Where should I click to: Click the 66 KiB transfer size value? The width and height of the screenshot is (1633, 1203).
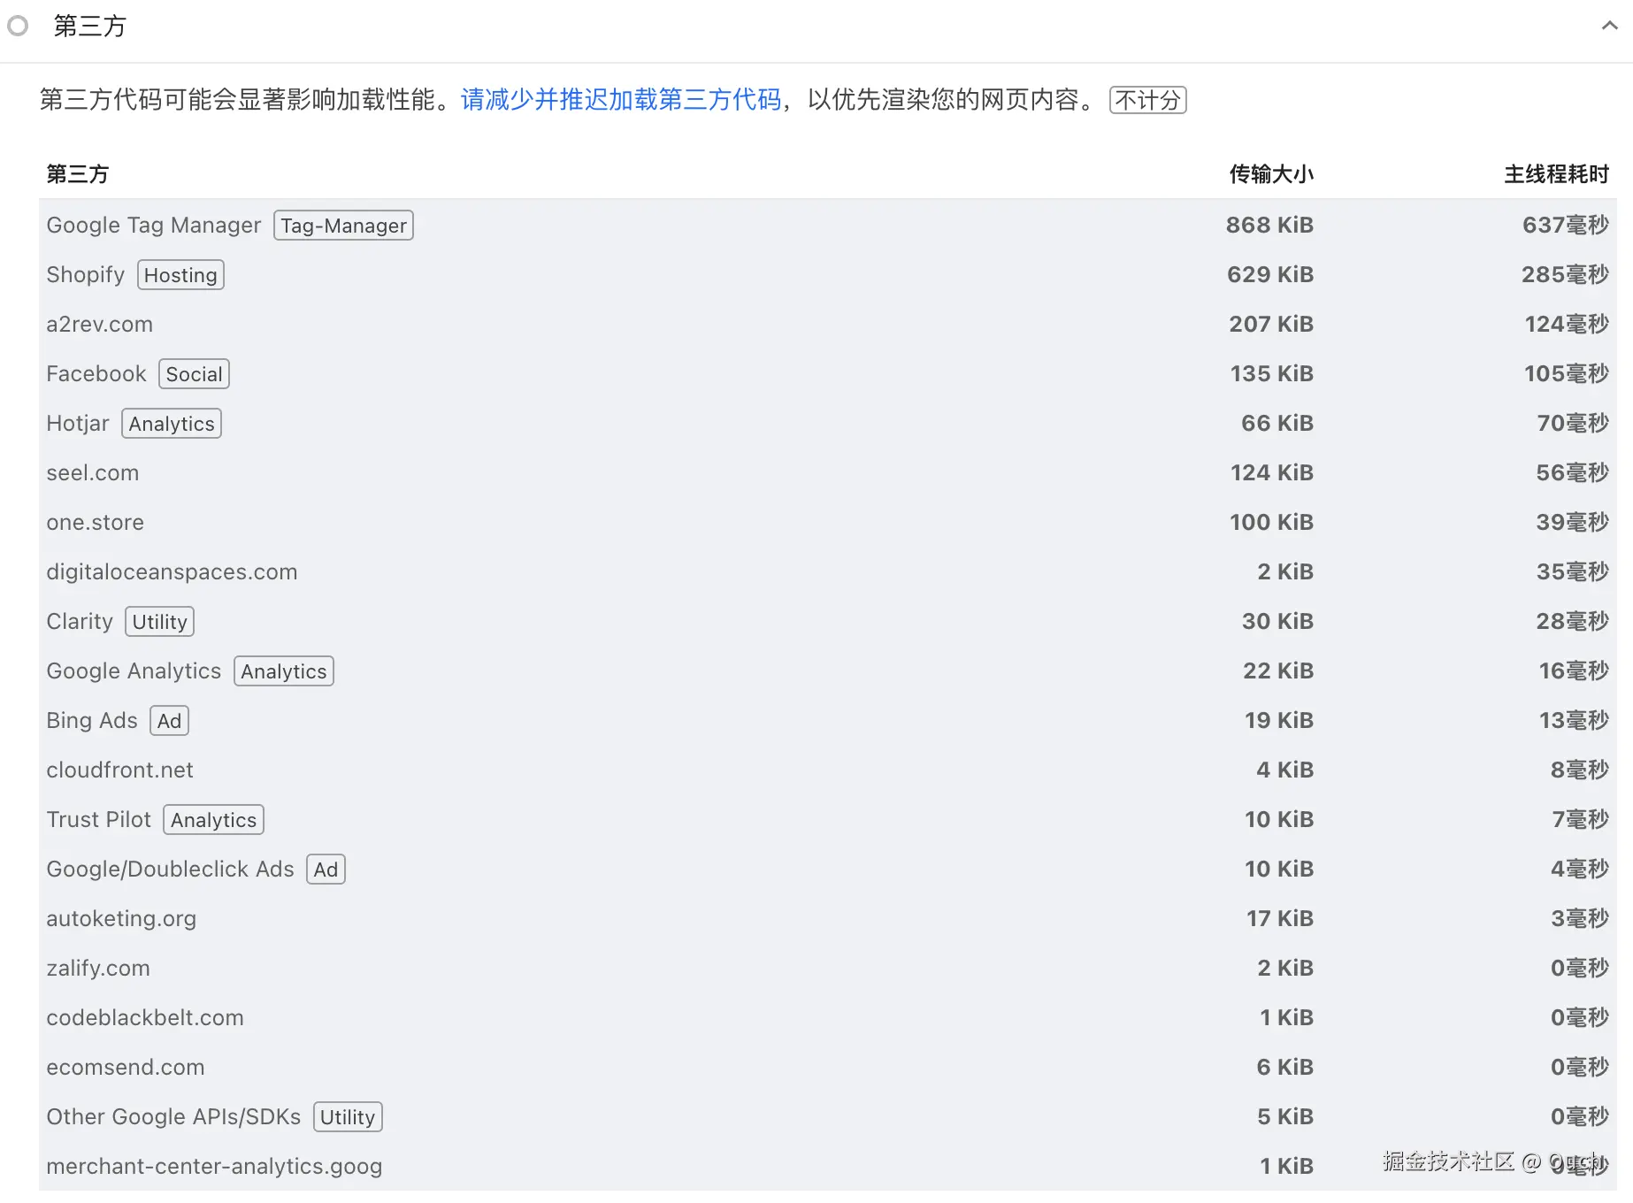tap(1277, 424)
